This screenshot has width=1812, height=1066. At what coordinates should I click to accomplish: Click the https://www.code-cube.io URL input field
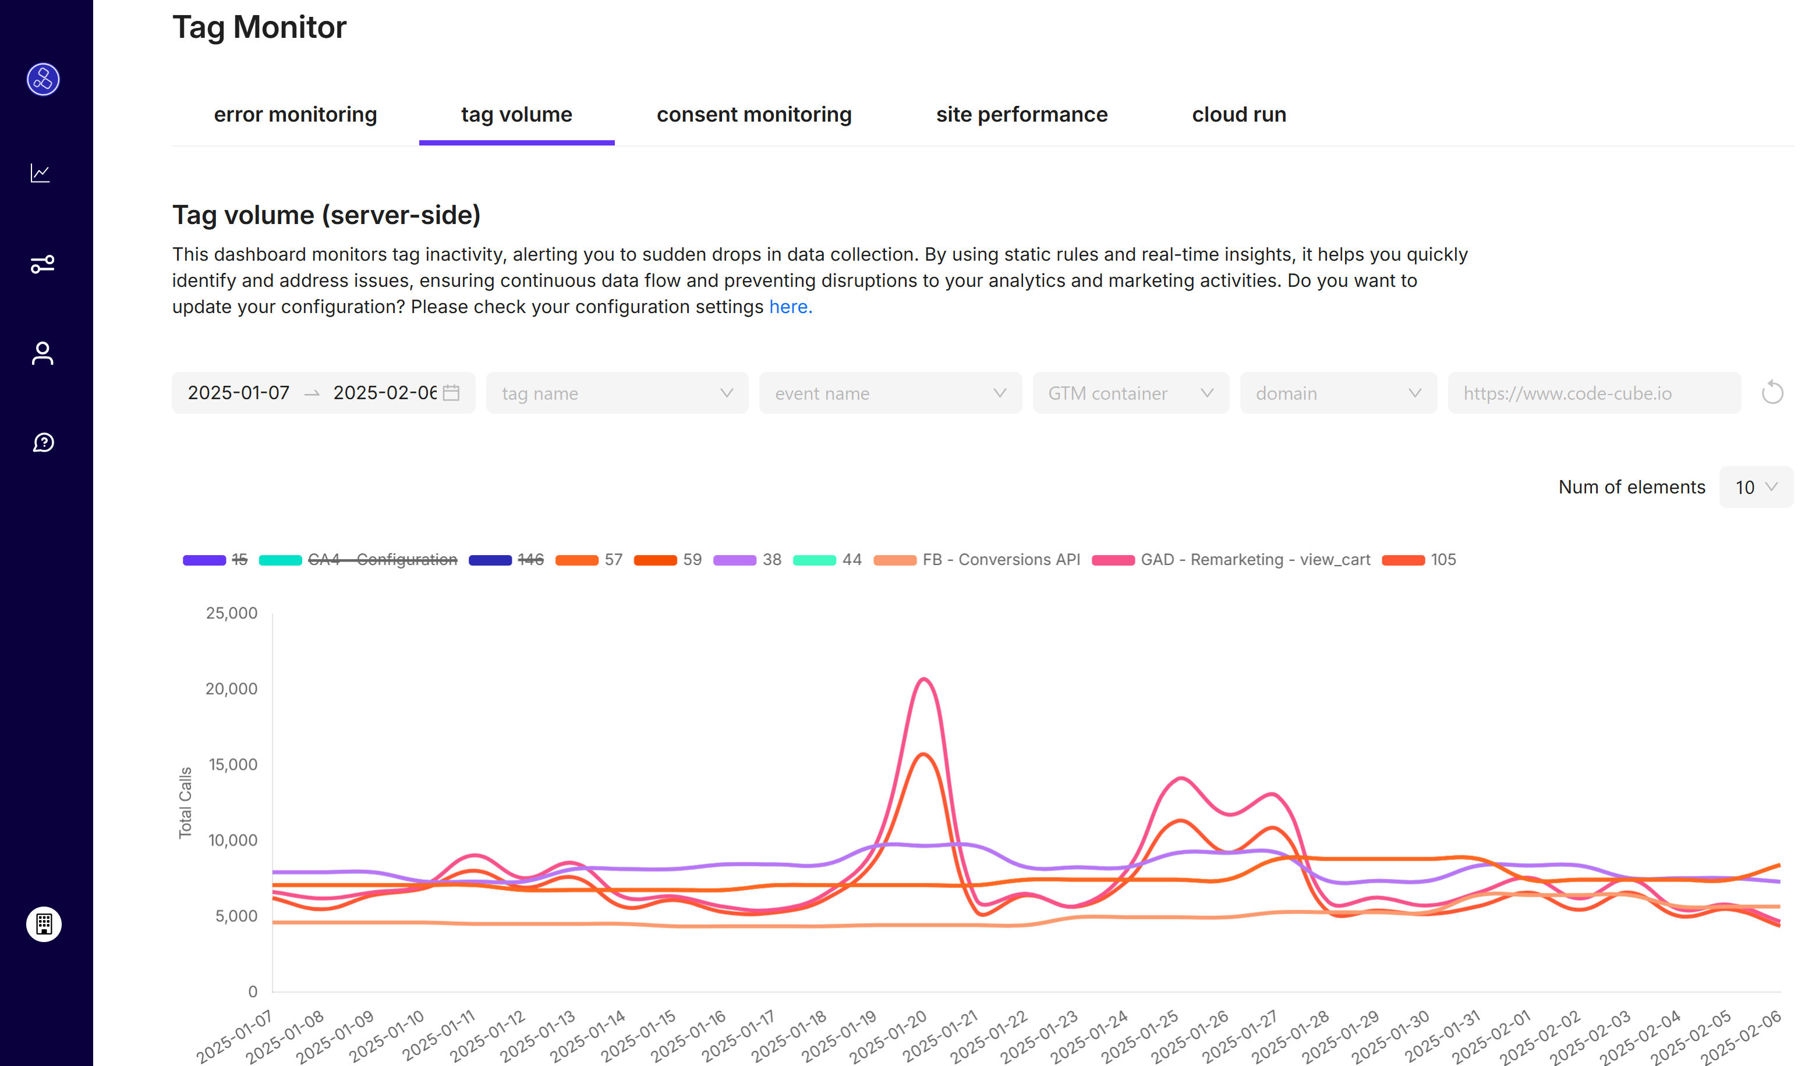[x=1595, y=392]
